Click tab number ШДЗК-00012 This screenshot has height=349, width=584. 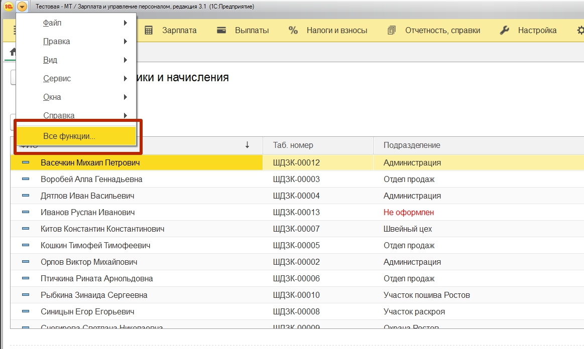(296, 162)
